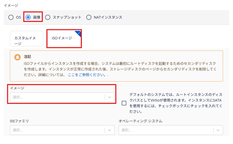Expand the OSファミリ dropdown arrow

(110, 130)
